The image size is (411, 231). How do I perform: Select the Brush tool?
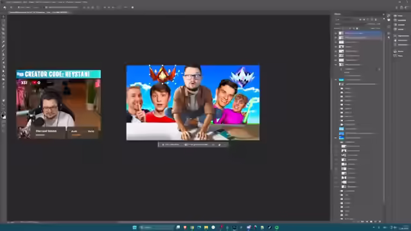[x=3, y=51]
